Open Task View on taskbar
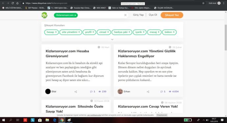Viewport: 227px width, 123px height. click(x=18, y=120)
